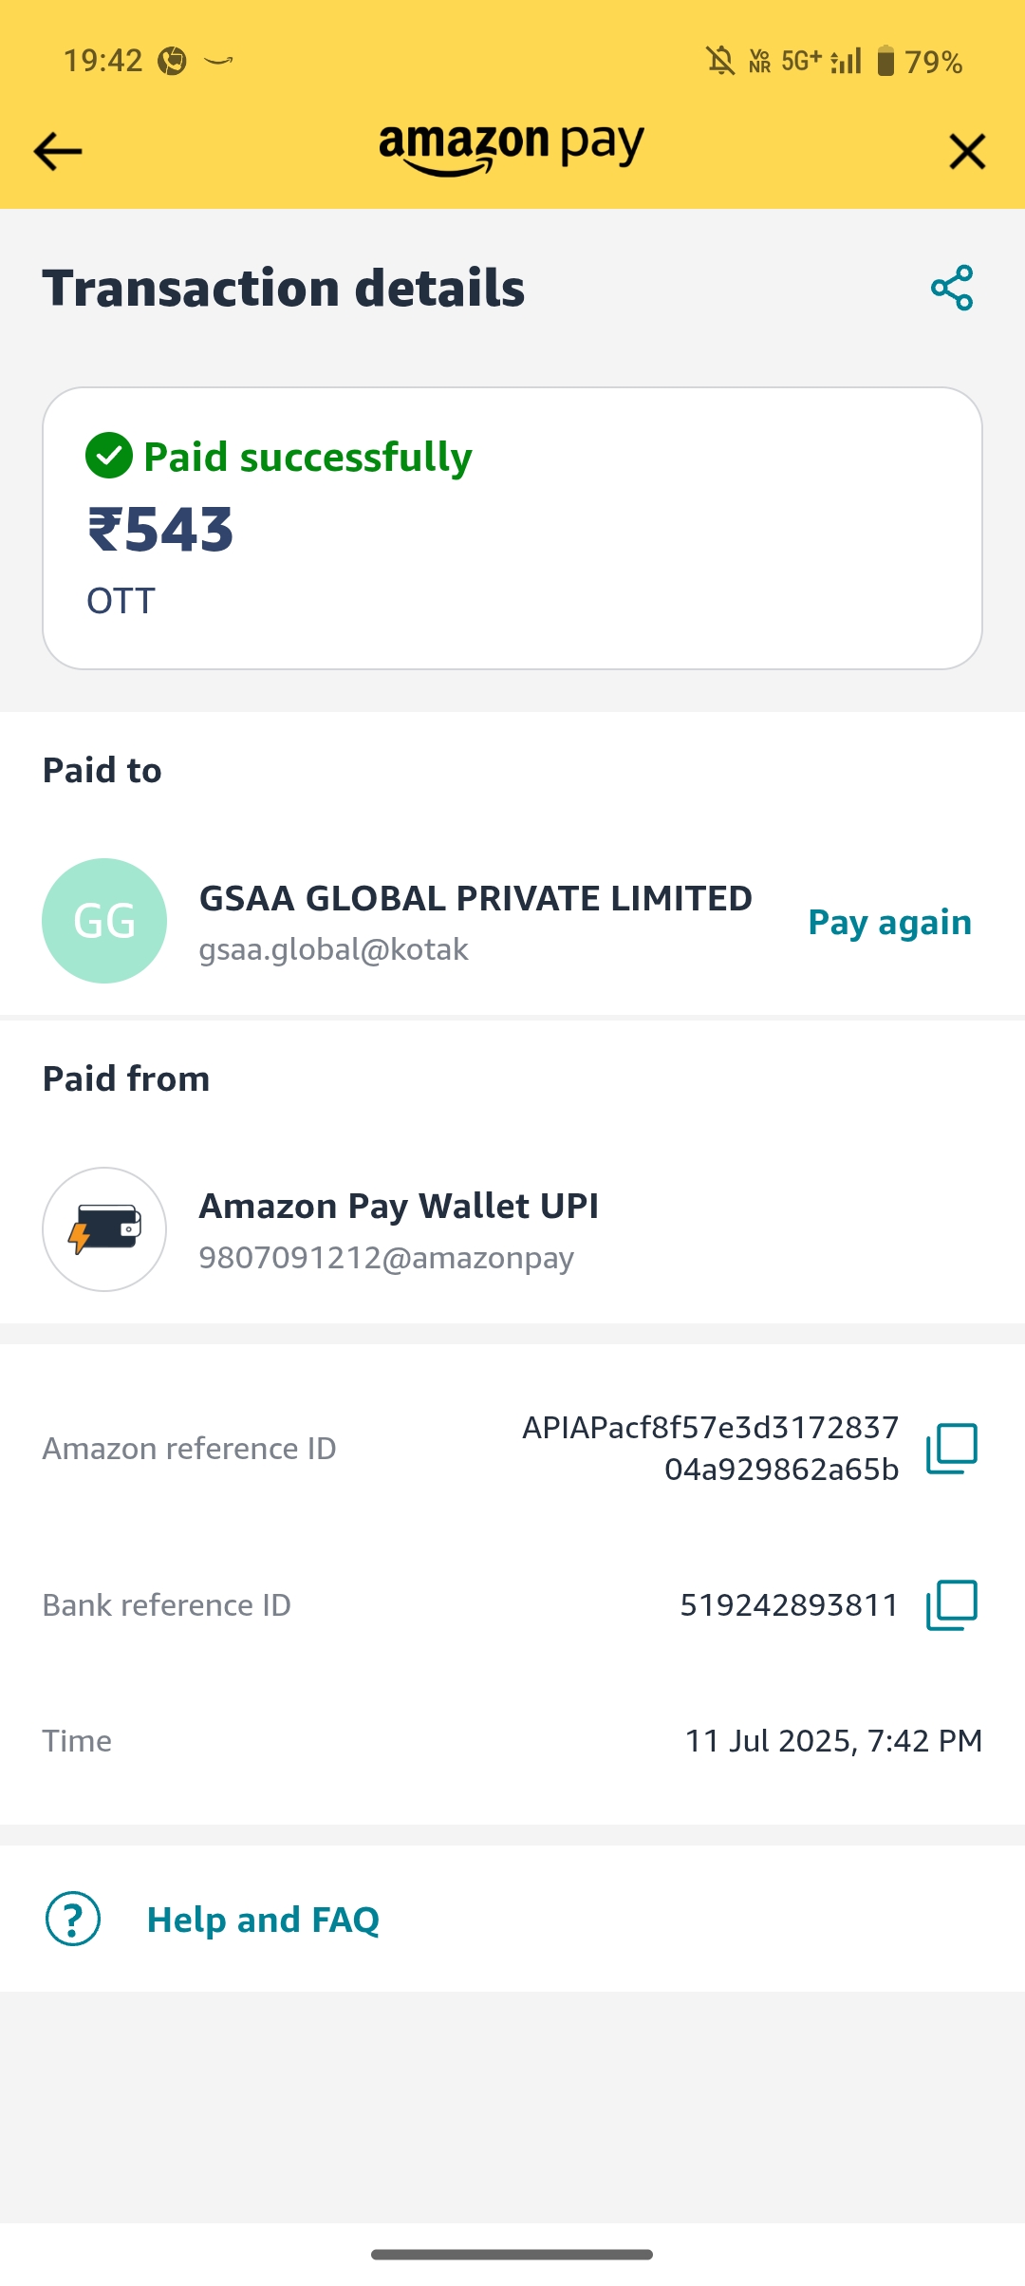Viewport: 1025px width, 2286px height.
Task: Tap Amazon Pay Wallet UPI label
Action: [x=399, y=1206]
